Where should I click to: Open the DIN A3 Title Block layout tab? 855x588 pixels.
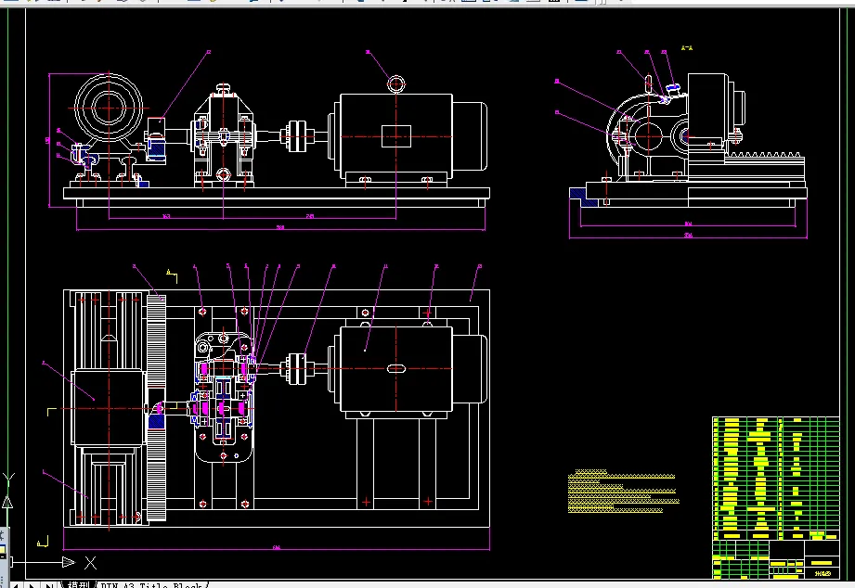coord(151,584)
